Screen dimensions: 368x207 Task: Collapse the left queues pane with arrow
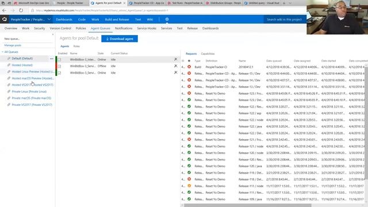53,34
